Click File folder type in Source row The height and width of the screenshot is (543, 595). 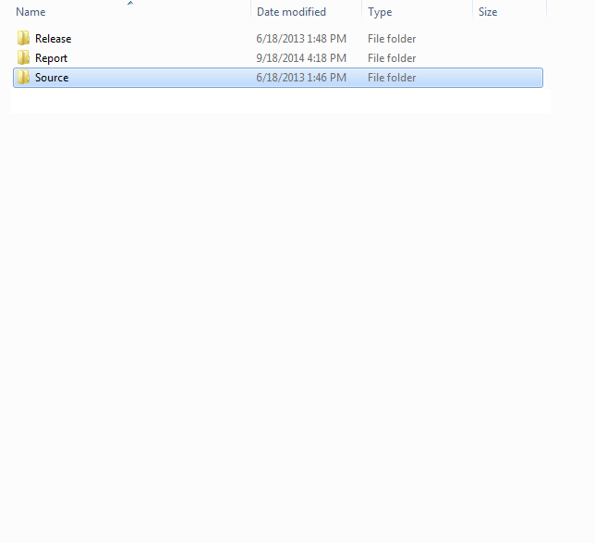392,78
